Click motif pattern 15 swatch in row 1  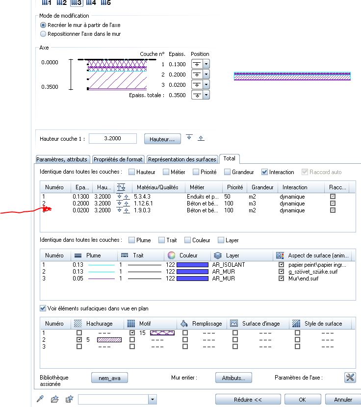pyautogui.click(x=162, y=333)
